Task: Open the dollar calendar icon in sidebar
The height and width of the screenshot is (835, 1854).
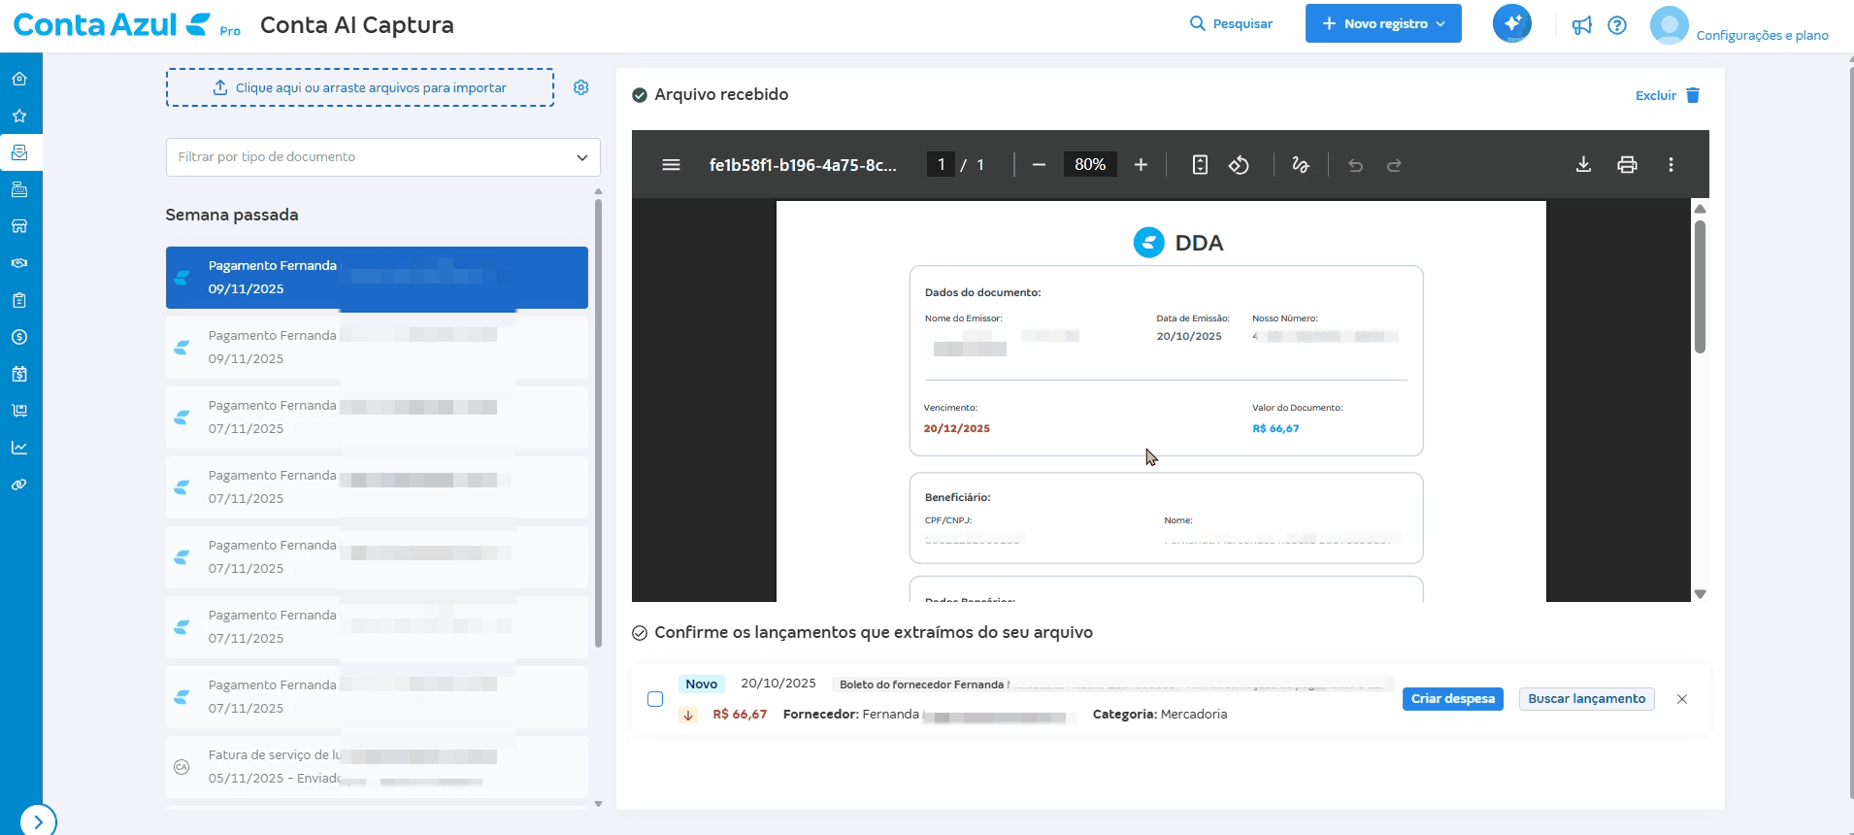Action: pos(19,374)
